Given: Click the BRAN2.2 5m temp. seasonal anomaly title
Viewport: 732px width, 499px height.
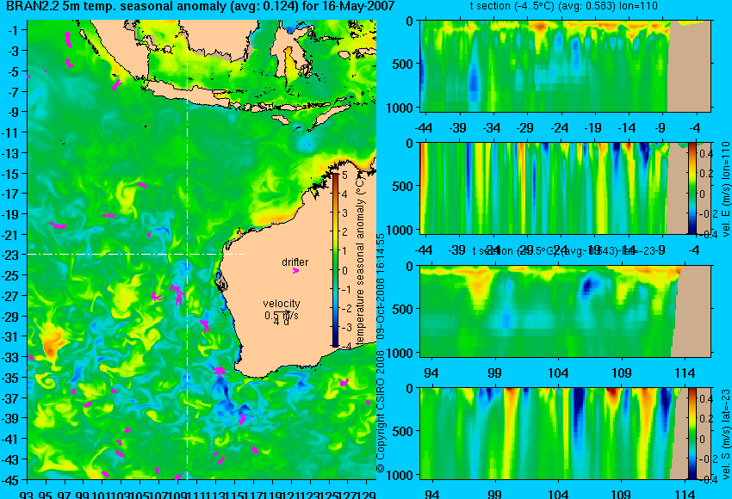Looking at the screenshot, I should pyautogui.click(x=201, y=7).
